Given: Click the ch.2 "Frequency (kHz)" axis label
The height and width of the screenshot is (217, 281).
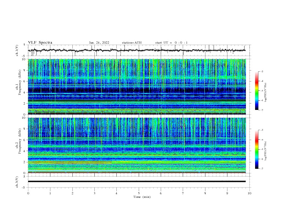Looking at the screenshot, I should (20, 141).
